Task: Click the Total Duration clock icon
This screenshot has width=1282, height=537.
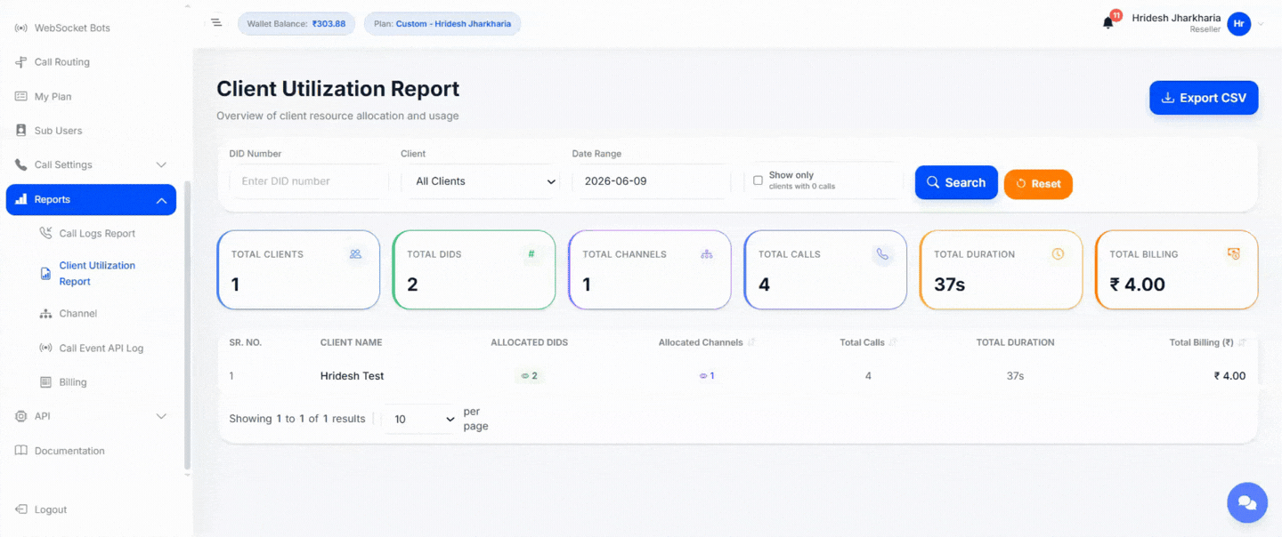Action: coord(1058,254)
